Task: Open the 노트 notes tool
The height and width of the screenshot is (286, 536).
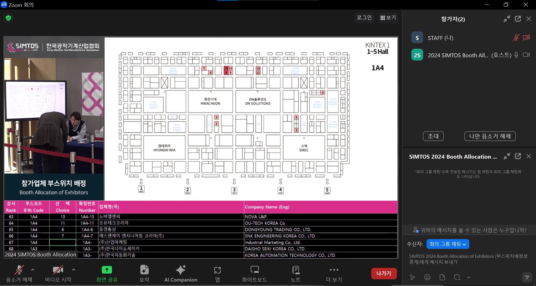Action: [x=296, y=274]
